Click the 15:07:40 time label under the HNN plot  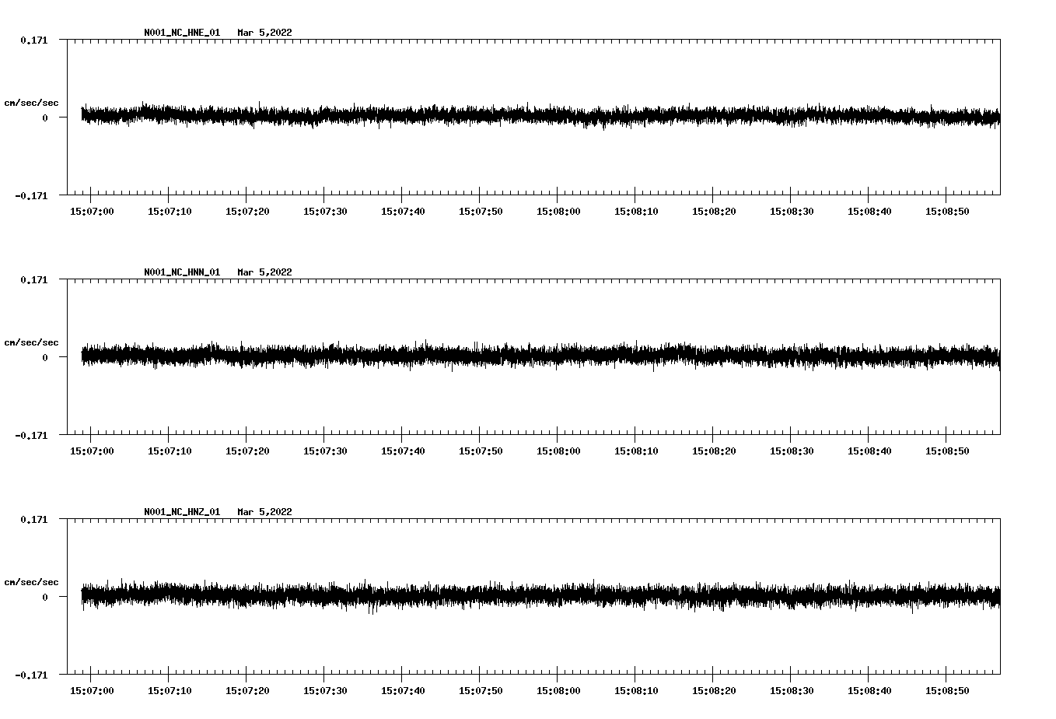click(403, 451)
